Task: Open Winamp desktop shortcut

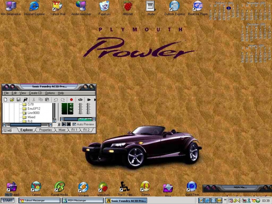Action: point(83,188)
